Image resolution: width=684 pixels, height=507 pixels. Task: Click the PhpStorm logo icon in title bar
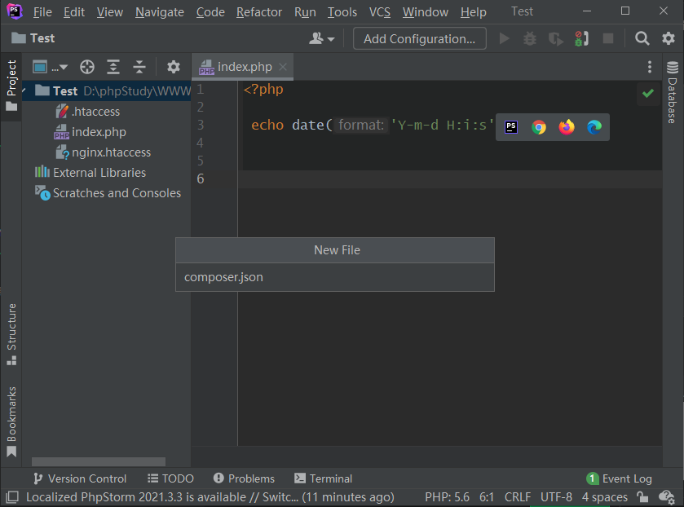[15, 11]
